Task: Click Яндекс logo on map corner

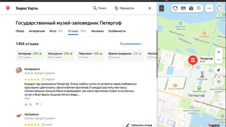Action: (214, 125)
